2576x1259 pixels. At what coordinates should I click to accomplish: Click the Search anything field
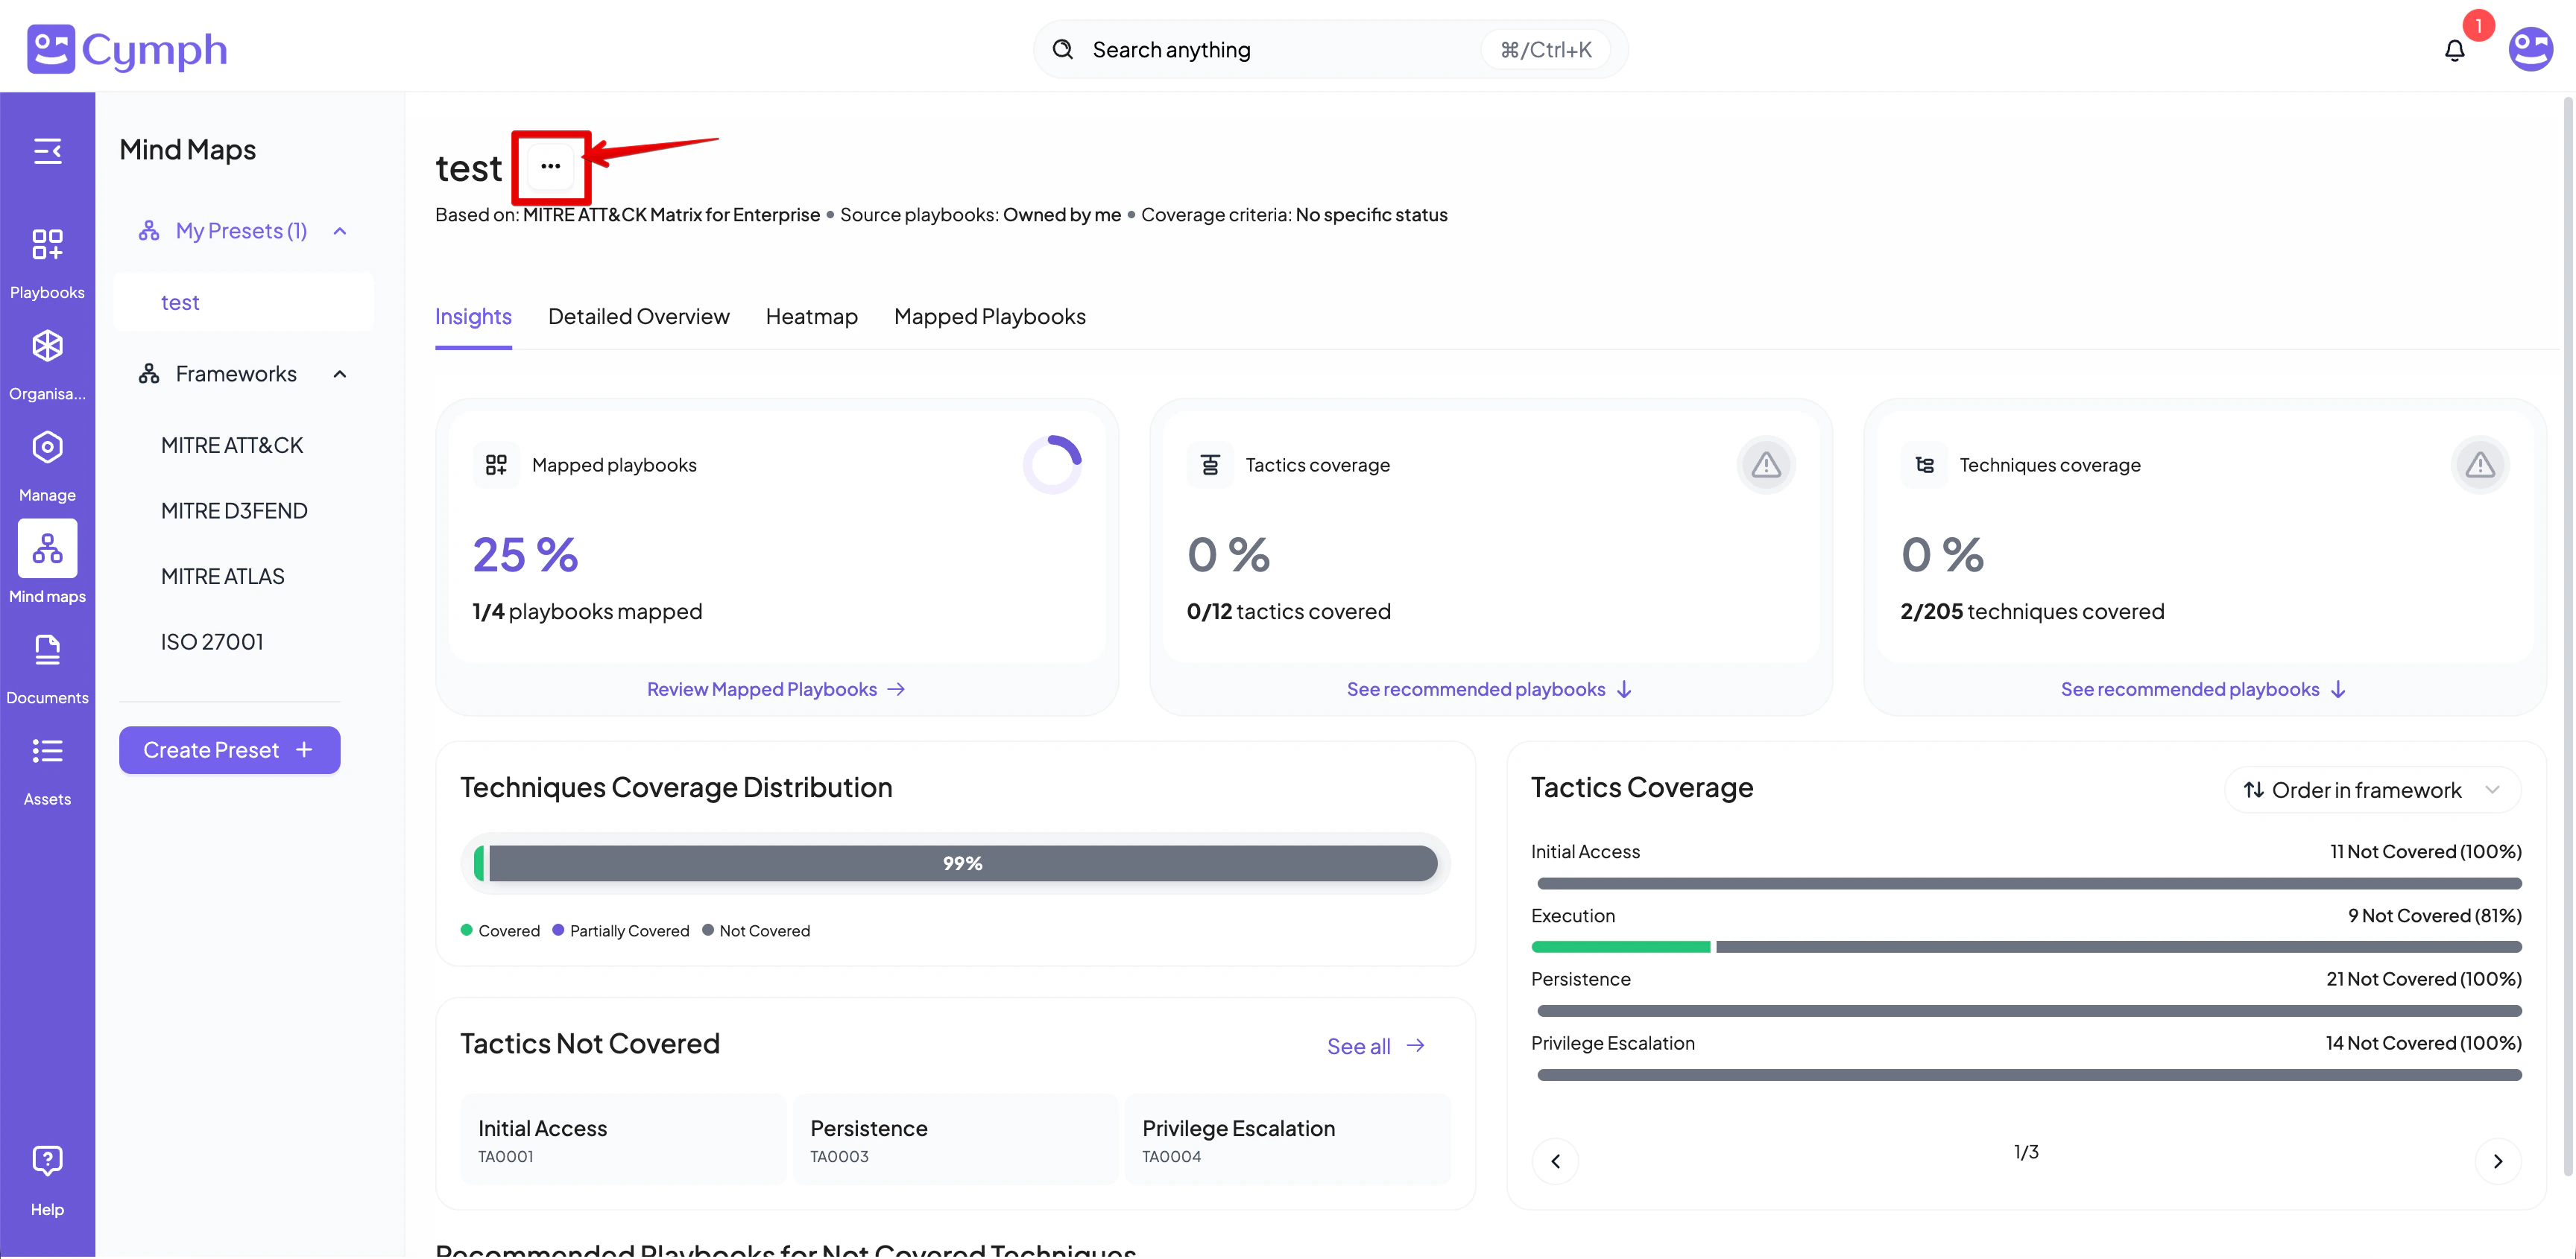(1330, 49)
